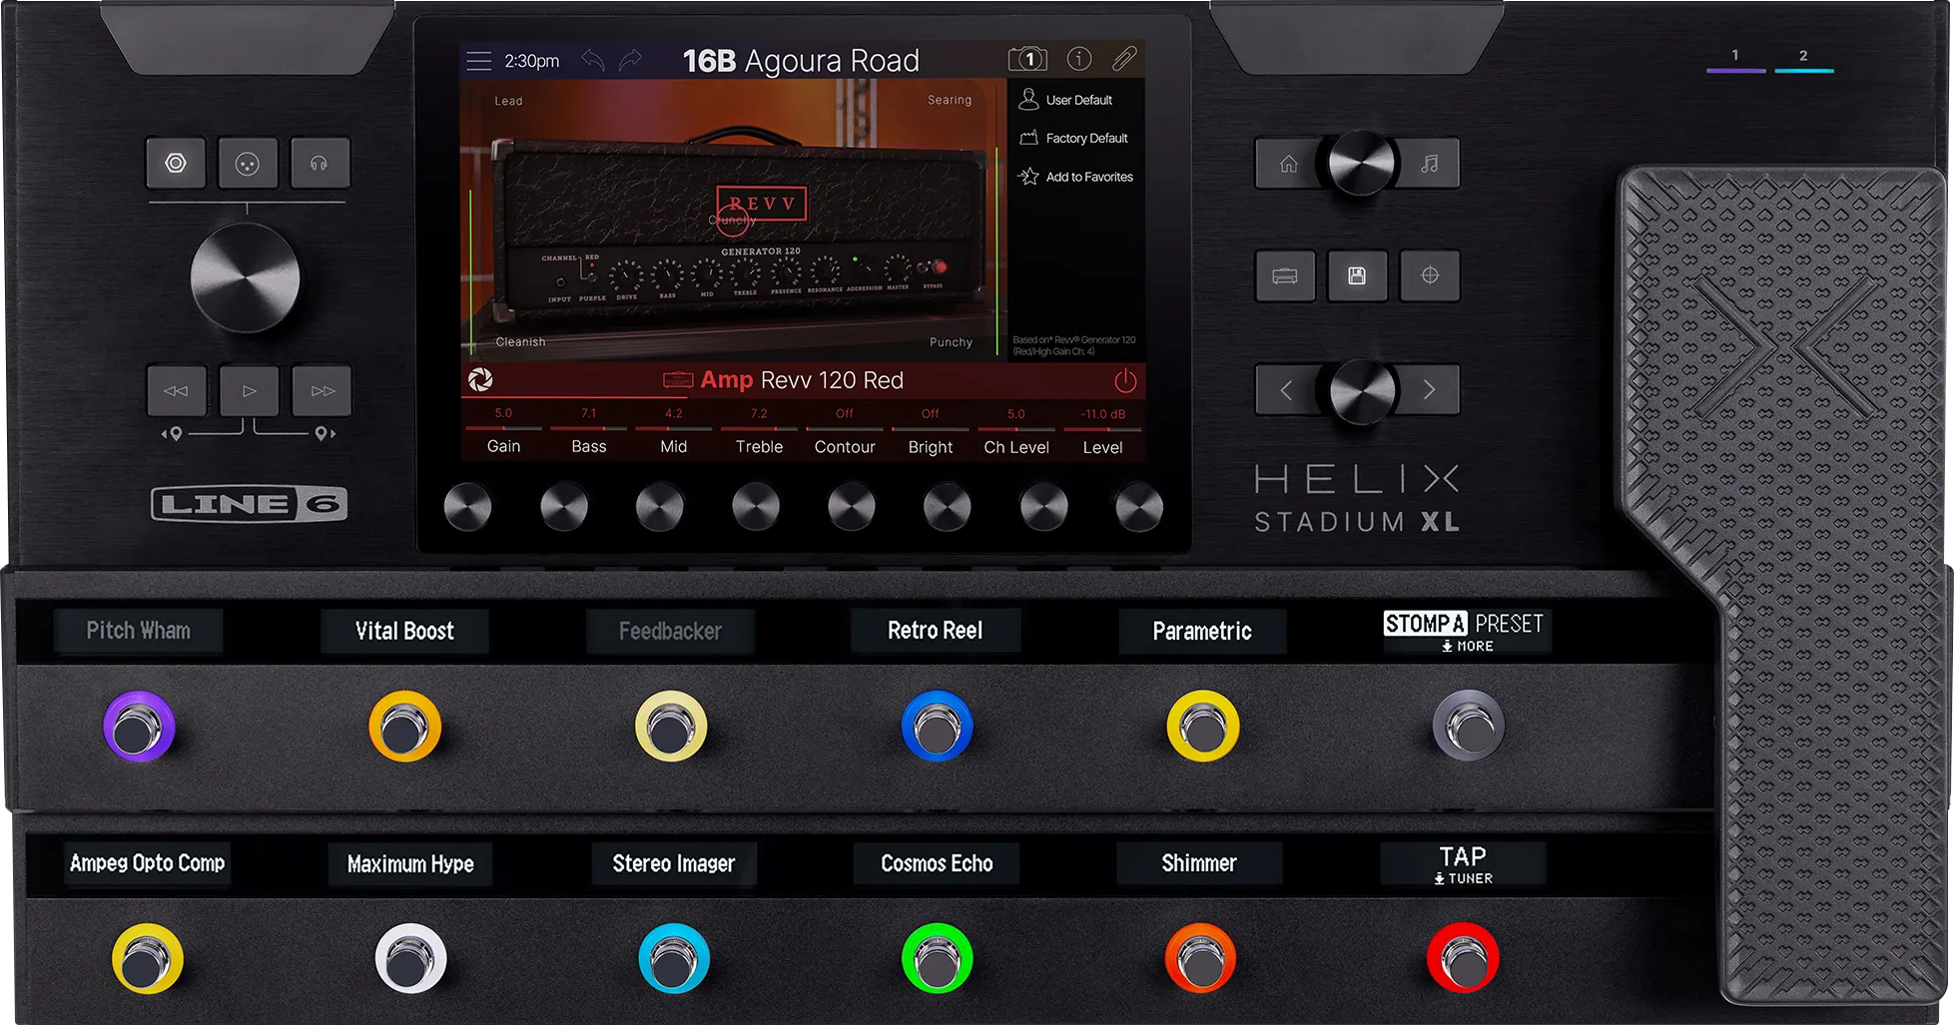The height and width of the screenshot is (1025, 1954).
Task: Tap the paperclip icon on the display
Action: pos(1124,59)
